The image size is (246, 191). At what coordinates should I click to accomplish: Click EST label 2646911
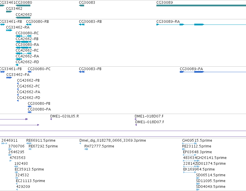pyautogui.click(x=10, y=141)
